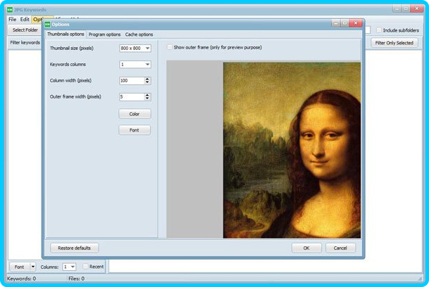The image size is (429, 287).
Task: Click the Mona Lisa preview image
Action: tap(292, 150)
